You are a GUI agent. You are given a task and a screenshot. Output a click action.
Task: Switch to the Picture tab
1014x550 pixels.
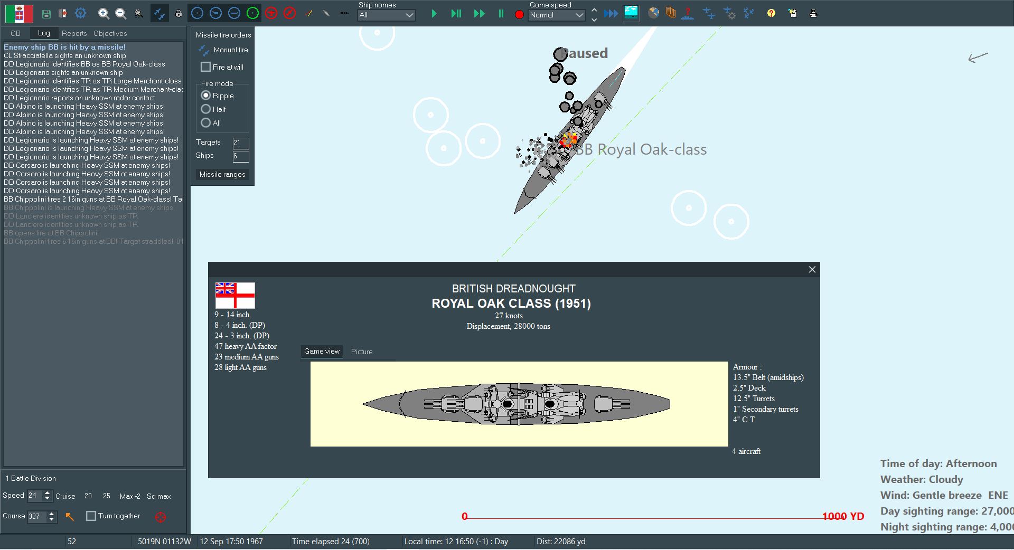point(362,352)
